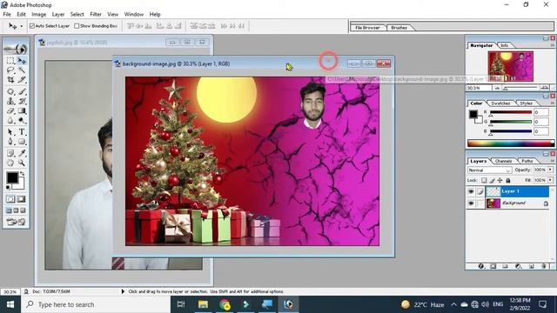
Task: Select the Slice tool
Action: tap(22, 79)
